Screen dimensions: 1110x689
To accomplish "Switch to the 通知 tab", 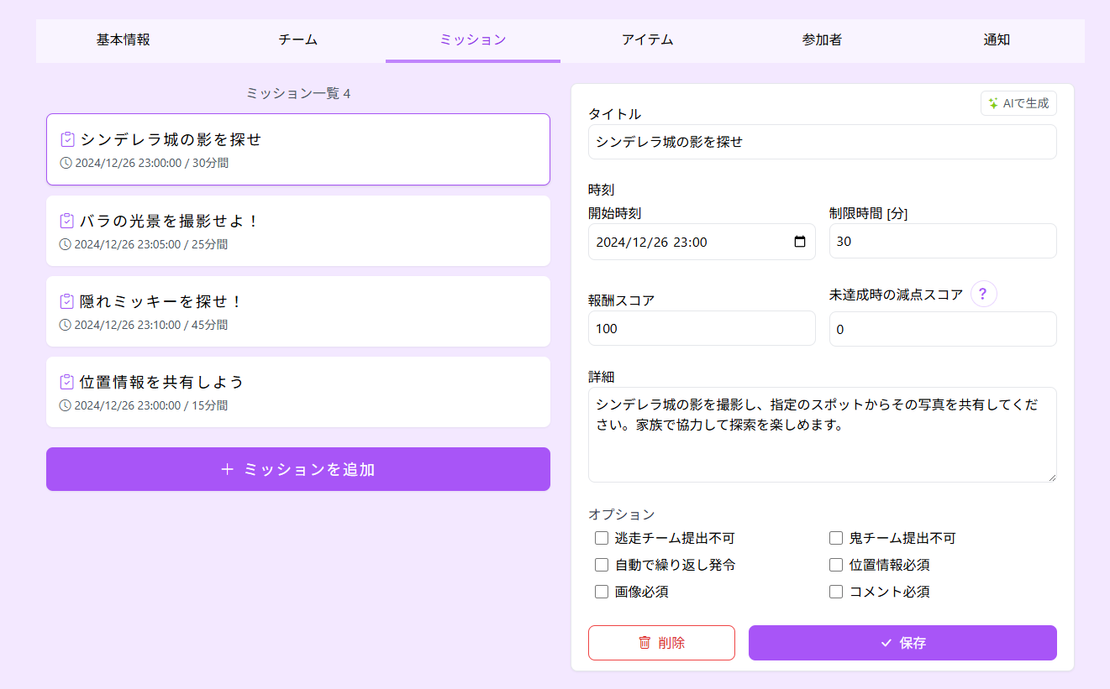I will click(997, 40).
